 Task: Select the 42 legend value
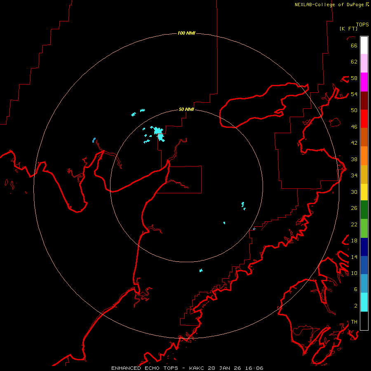[354, 143]
